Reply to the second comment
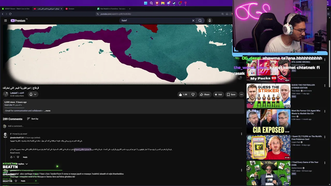Image resolution: width=331 pixels, height=186 pixels. coord(23,181)
